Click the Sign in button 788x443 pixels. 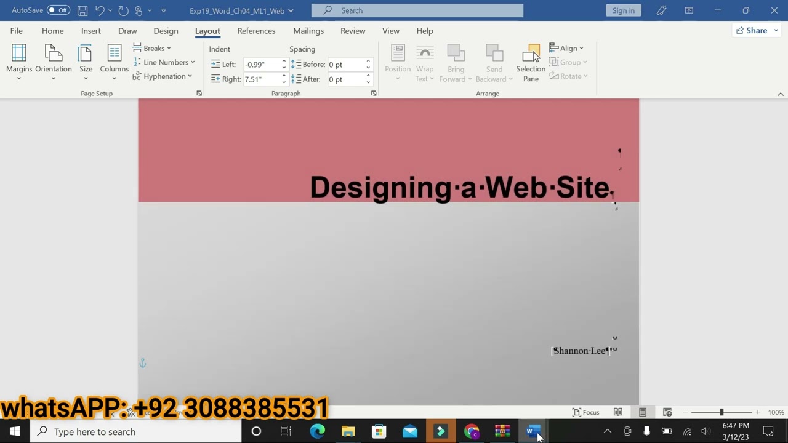(624, 10)
